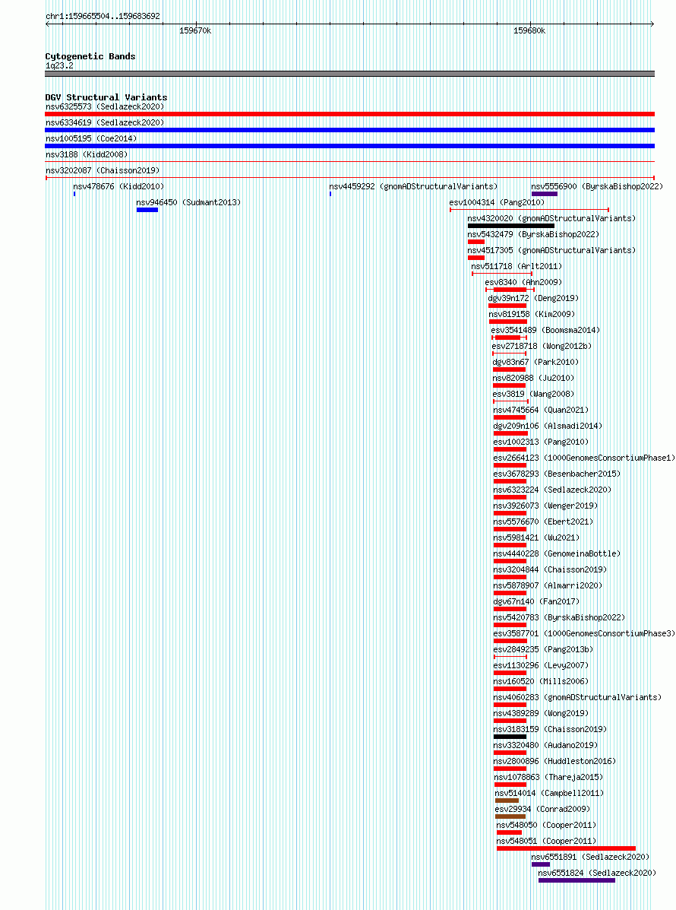676x910 pixels.
Task: Open dgv83n67 (Park2010) variant label
Action: 535,362
